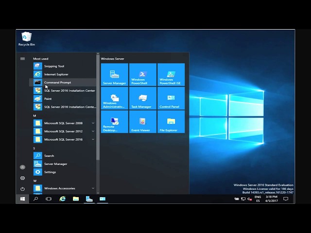Switch to Server Manager on the taskbar
Image resolution: width=311 pixels, height=233 pixels.
89,199
